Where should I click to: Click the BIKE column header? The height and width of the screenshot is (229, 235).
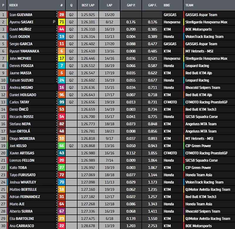coord(167,5)
